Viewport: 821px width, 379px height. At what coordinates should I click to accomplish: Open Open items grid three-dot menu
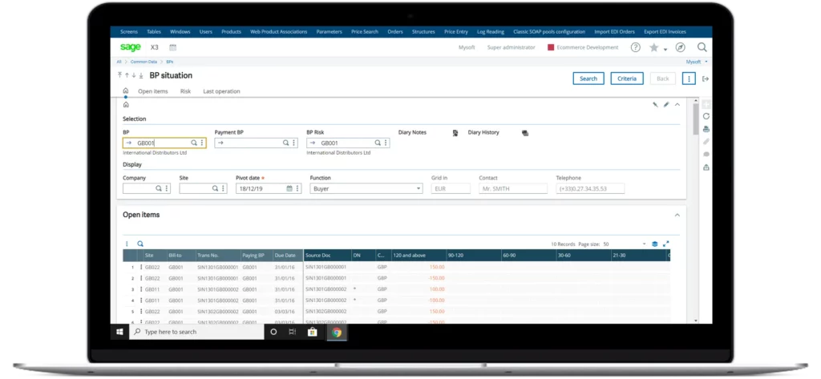(x=127, y=244)
